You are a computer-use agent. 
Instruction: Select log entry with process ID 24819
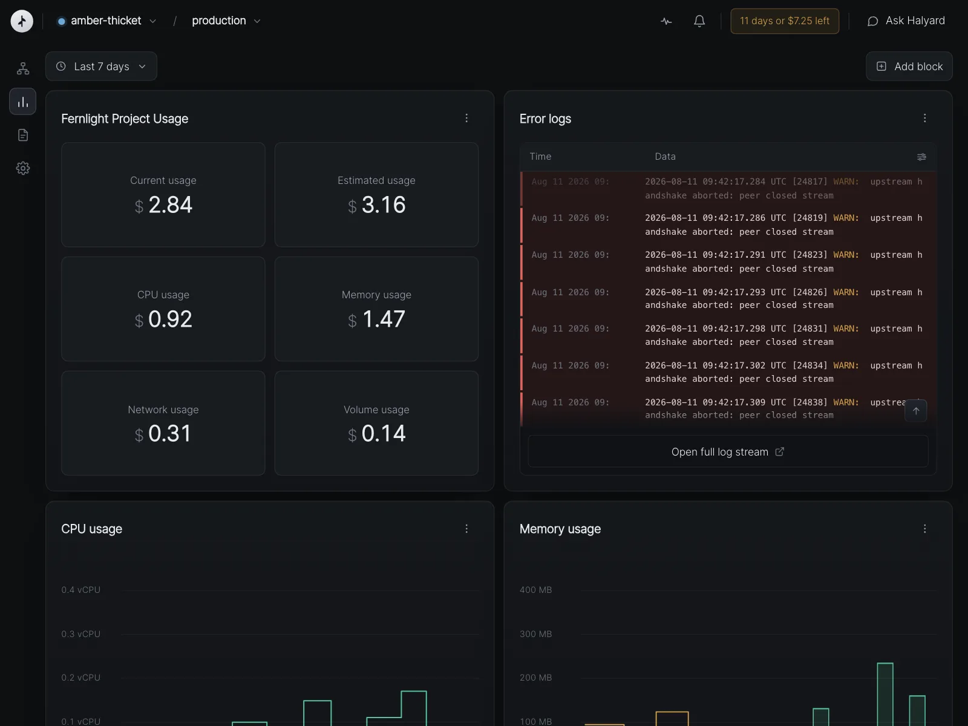pyautogui.click(x=728, y=225)
